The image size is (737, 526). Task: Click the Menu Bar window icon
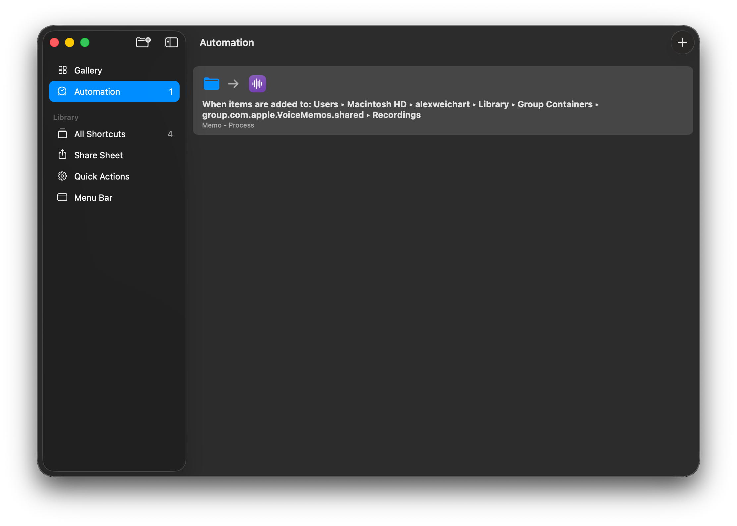(62, 197)
